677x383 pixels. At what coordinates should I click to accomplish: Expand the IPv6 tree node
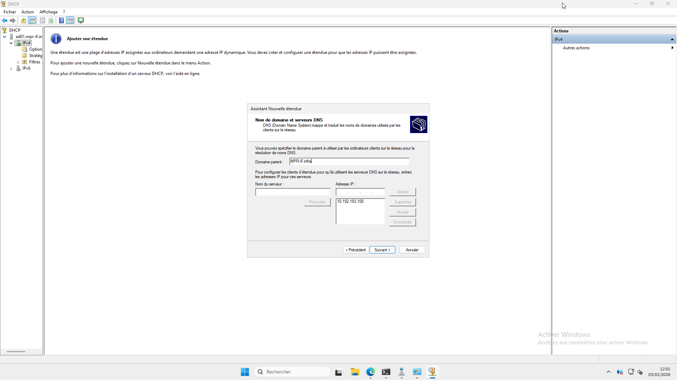click(x=11, y=69)
